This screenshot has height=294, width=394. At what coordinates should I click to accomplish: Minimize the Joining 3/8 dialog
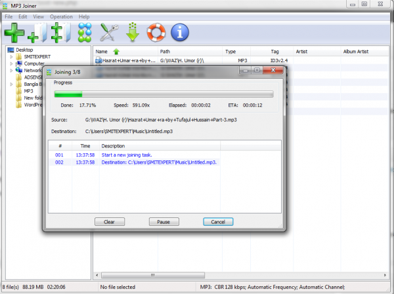(x=245, y=71)
